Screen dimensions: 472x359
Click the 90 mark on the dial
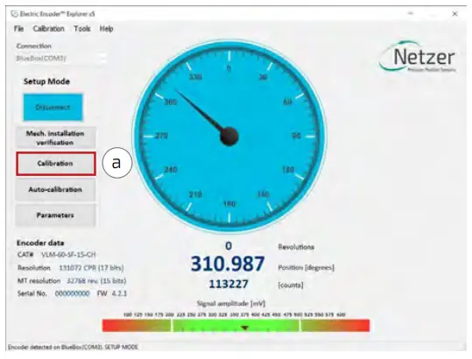pyautogui.click(x=297, y=136)
